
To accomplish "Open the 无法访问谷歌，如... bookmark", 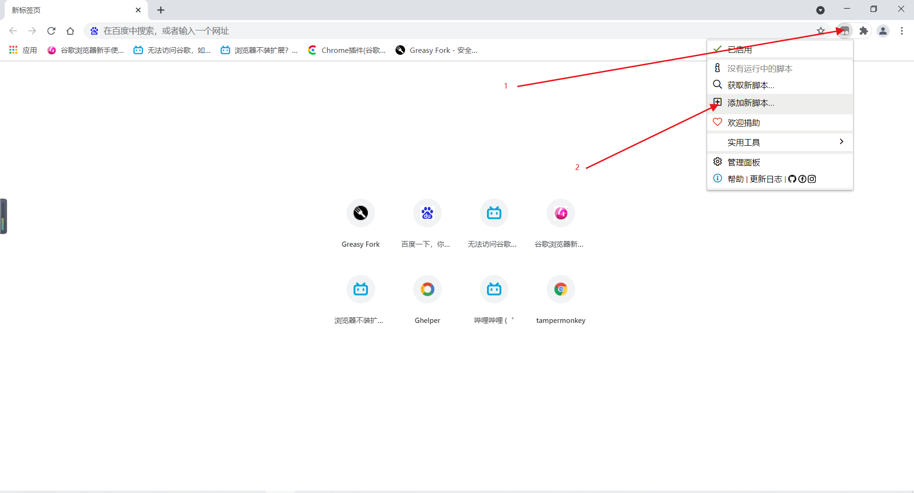I will tap(172, 50).
